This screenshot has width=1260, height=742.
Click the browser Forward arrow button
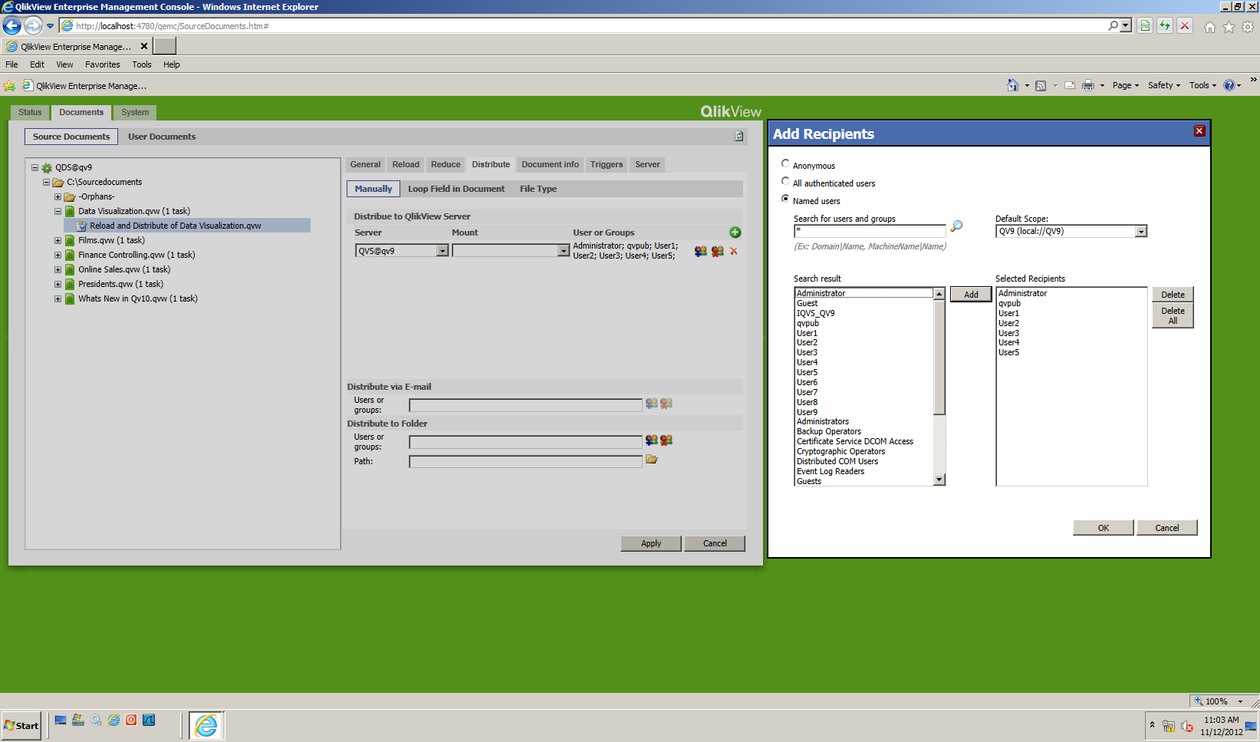pos(33,25)
